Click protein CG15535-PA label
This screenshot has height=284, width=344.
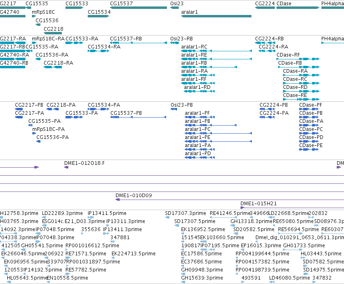pyautogui.click(x=44, y=121)
